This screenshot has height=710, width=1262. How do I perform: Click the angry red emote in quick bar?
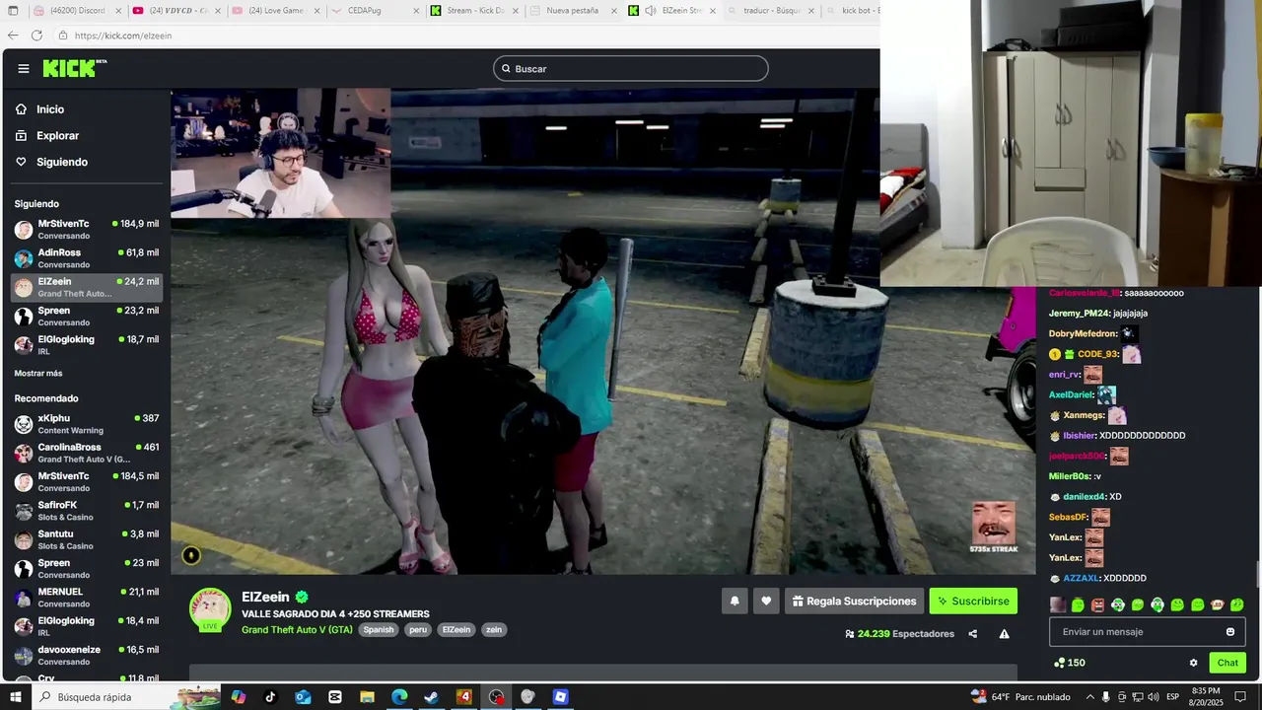pos(1097,604)
